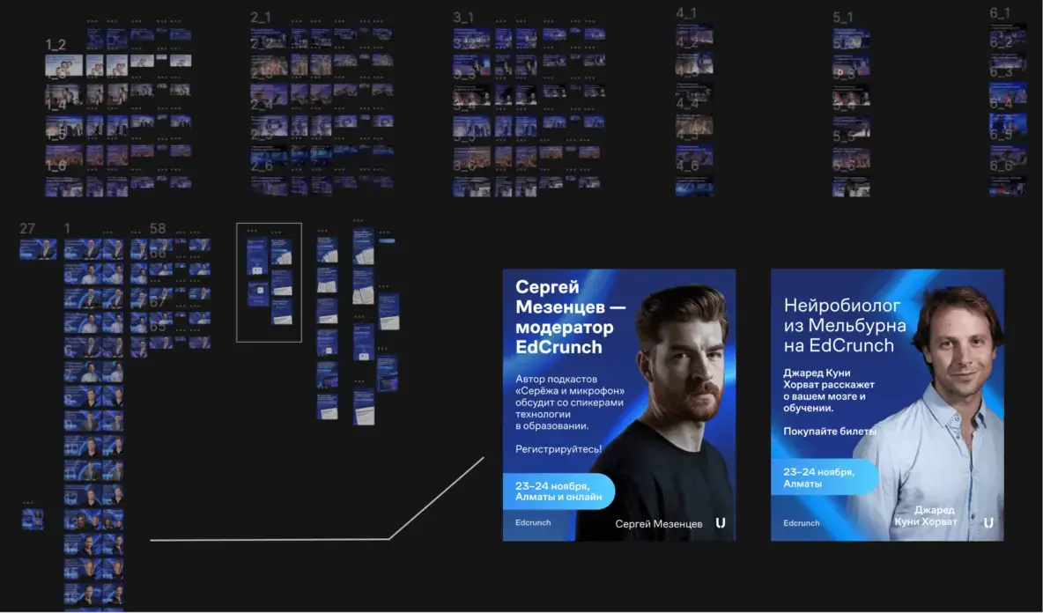Click the U logo on Джаред Куни Хорват banner
Image resolution: width=1043 pixels, height=613 pixels.
(988, 523)
